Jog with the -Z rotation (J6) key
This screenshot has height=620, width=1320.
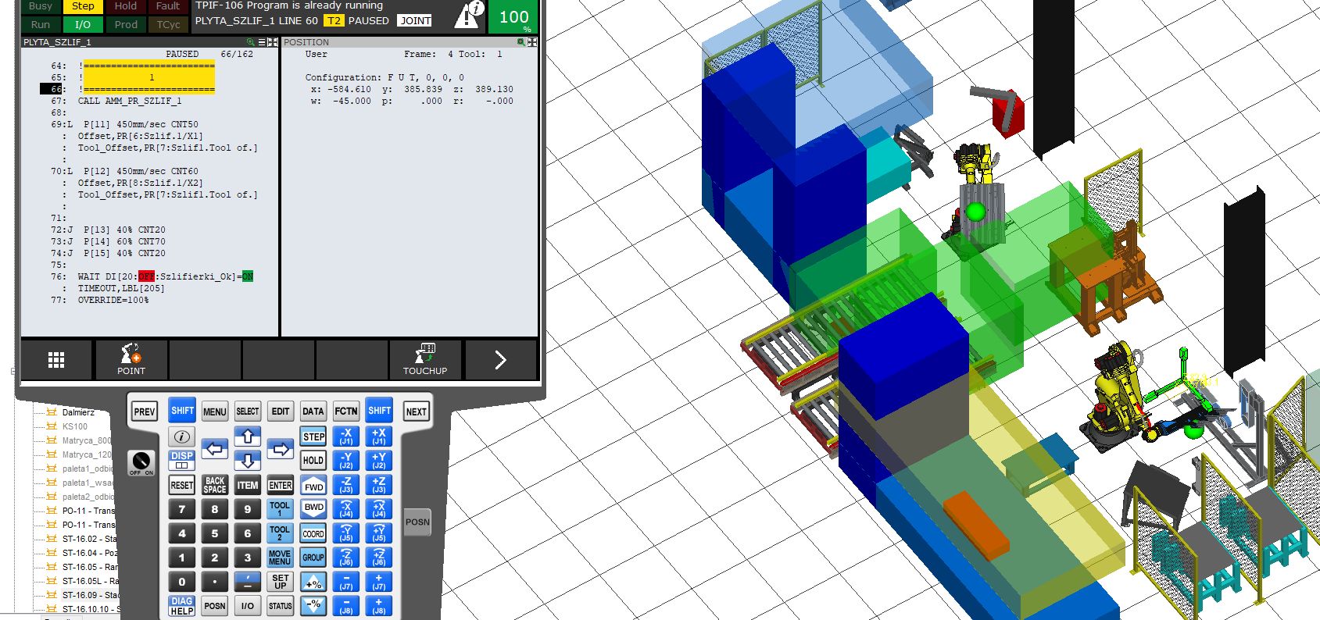(346, 558)
